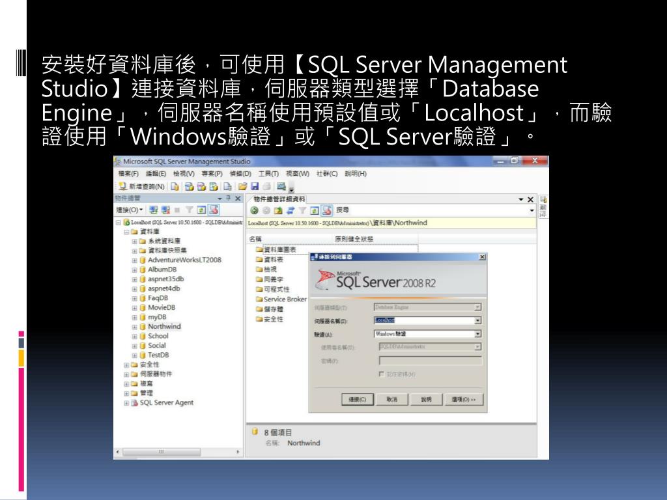Click the green Back arrow in details pane
The width and height of the screenshot is (667, 500).
tap(255, 210)
